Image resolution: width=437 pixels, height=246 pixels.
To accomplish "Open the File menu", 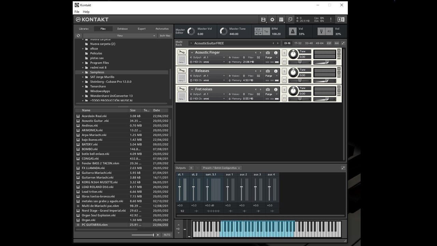I will [x=77, y=12].
